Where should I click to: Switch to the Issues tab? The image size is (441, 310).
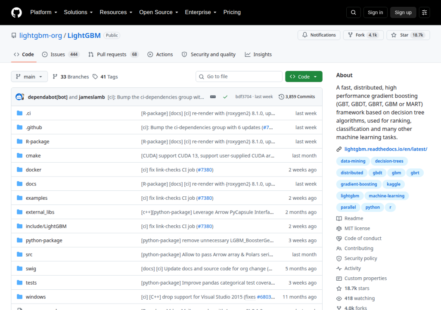(x=61, y=54)
